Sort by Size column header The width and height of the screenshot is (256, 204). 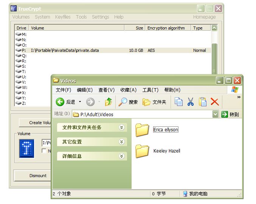click(x=135, y=28)
